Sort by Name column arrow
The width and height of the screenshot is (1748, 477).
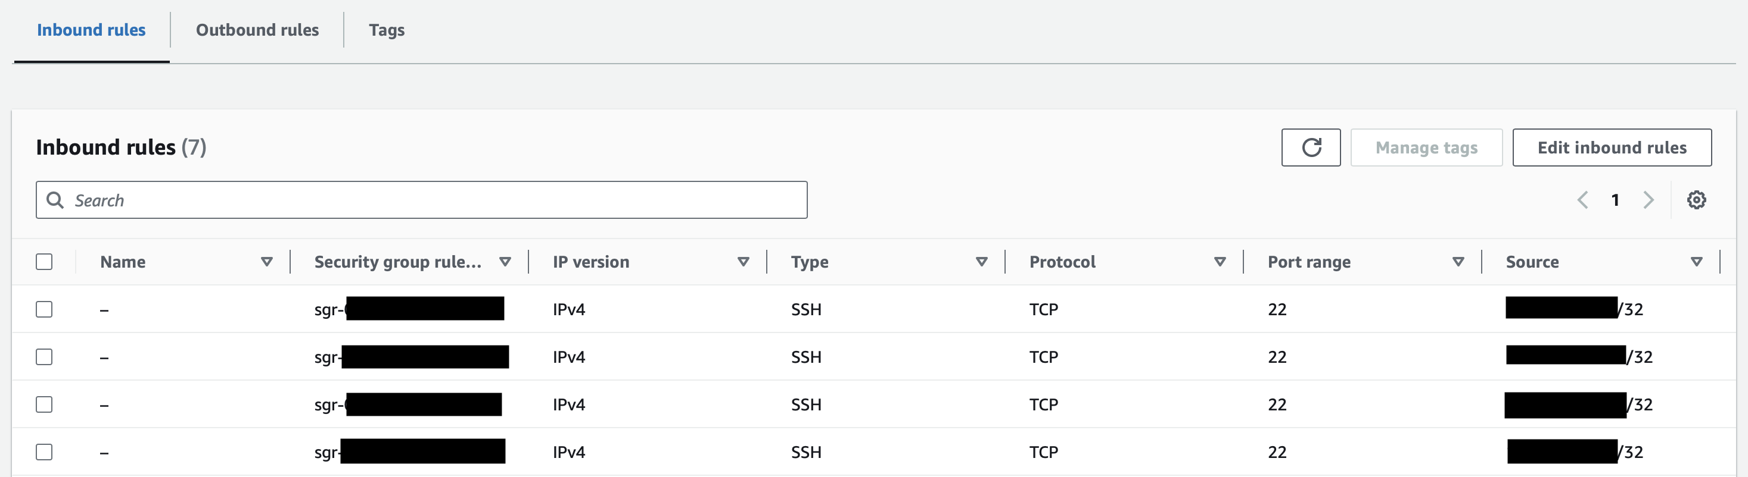pyautogui.click(x=267, y=262)
